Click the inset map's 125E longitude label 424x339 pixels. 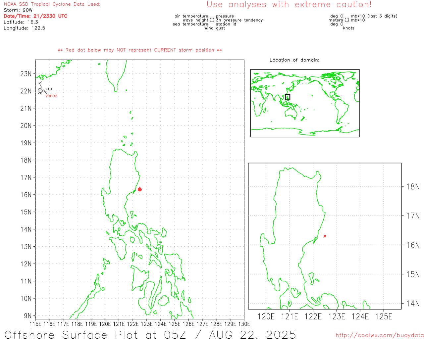click(x=384, y=316)
